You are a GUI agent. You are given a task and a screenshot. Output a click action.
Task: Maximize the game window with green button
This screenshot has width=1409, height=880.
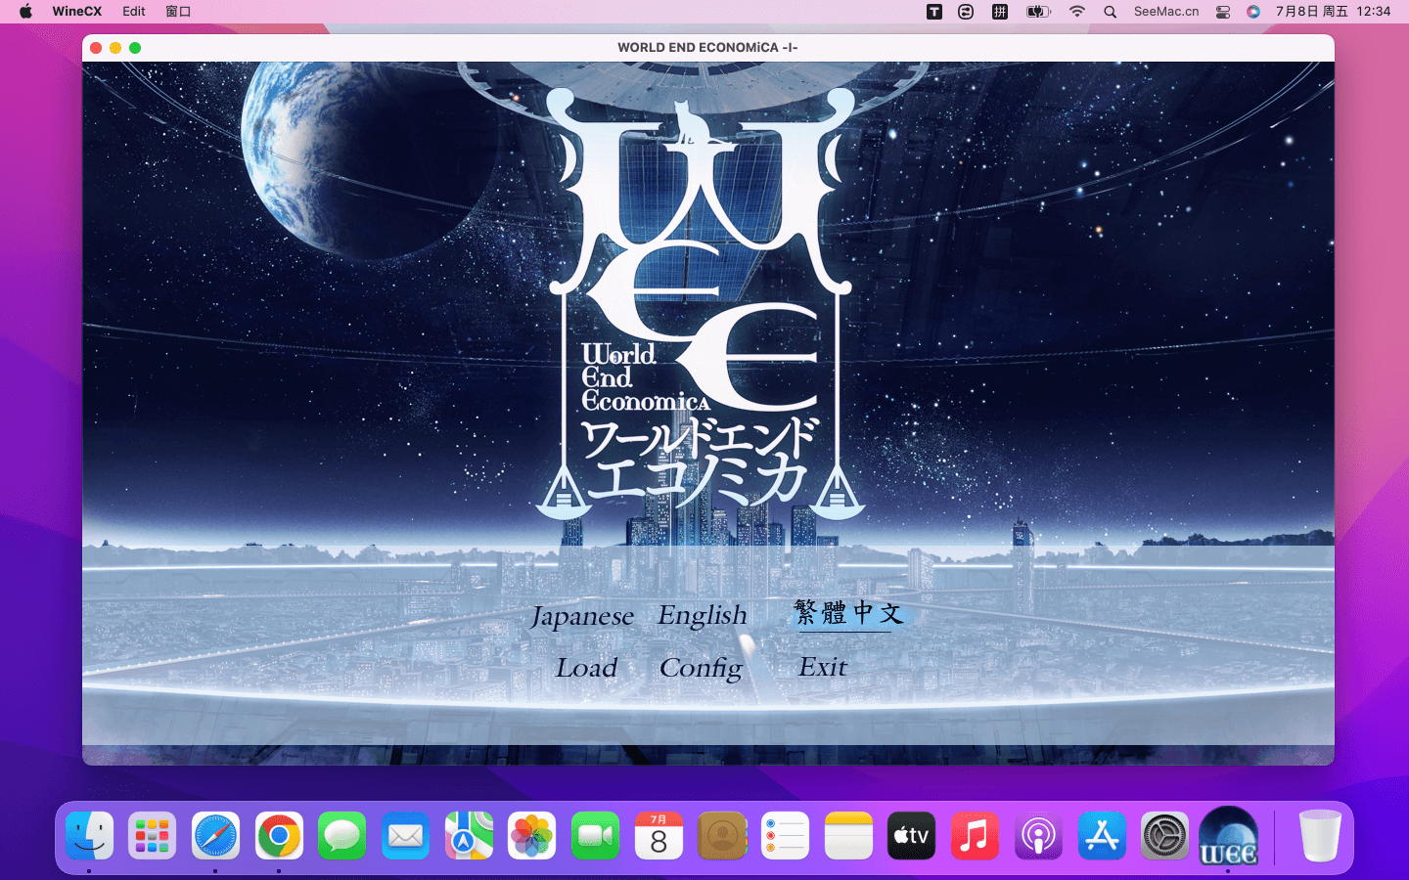135,48
